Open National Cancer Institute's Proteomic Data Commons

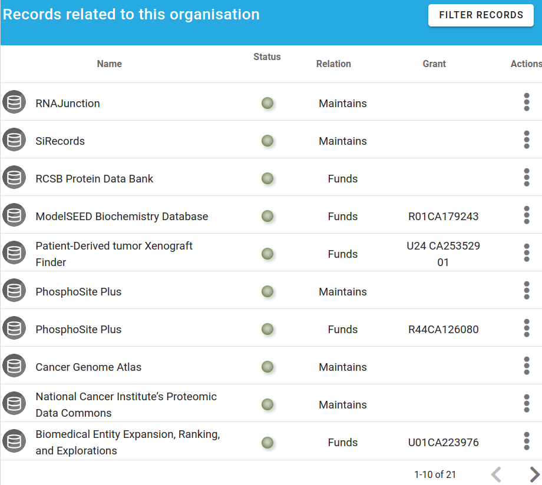(x=126, y=404)
